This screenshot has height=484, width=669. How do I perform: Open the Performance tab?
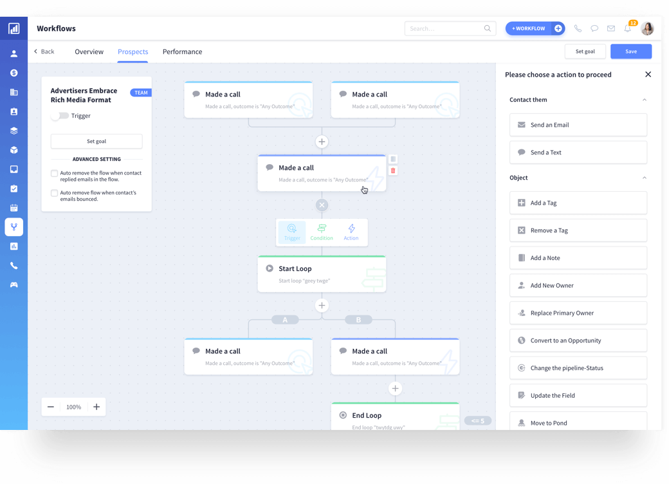(x=182, y=51)
